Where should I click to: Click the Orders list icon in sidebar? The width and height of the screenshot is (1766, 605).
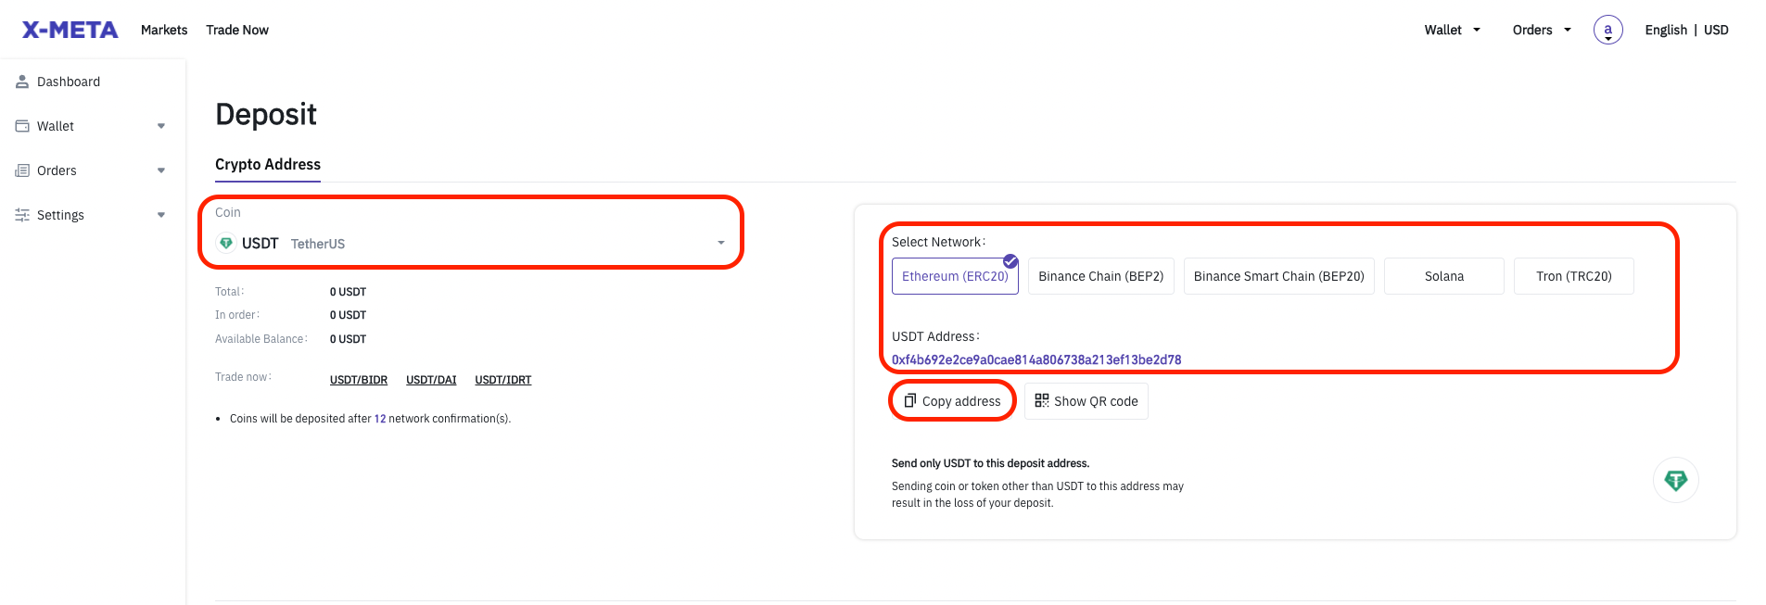click(22, 170)
